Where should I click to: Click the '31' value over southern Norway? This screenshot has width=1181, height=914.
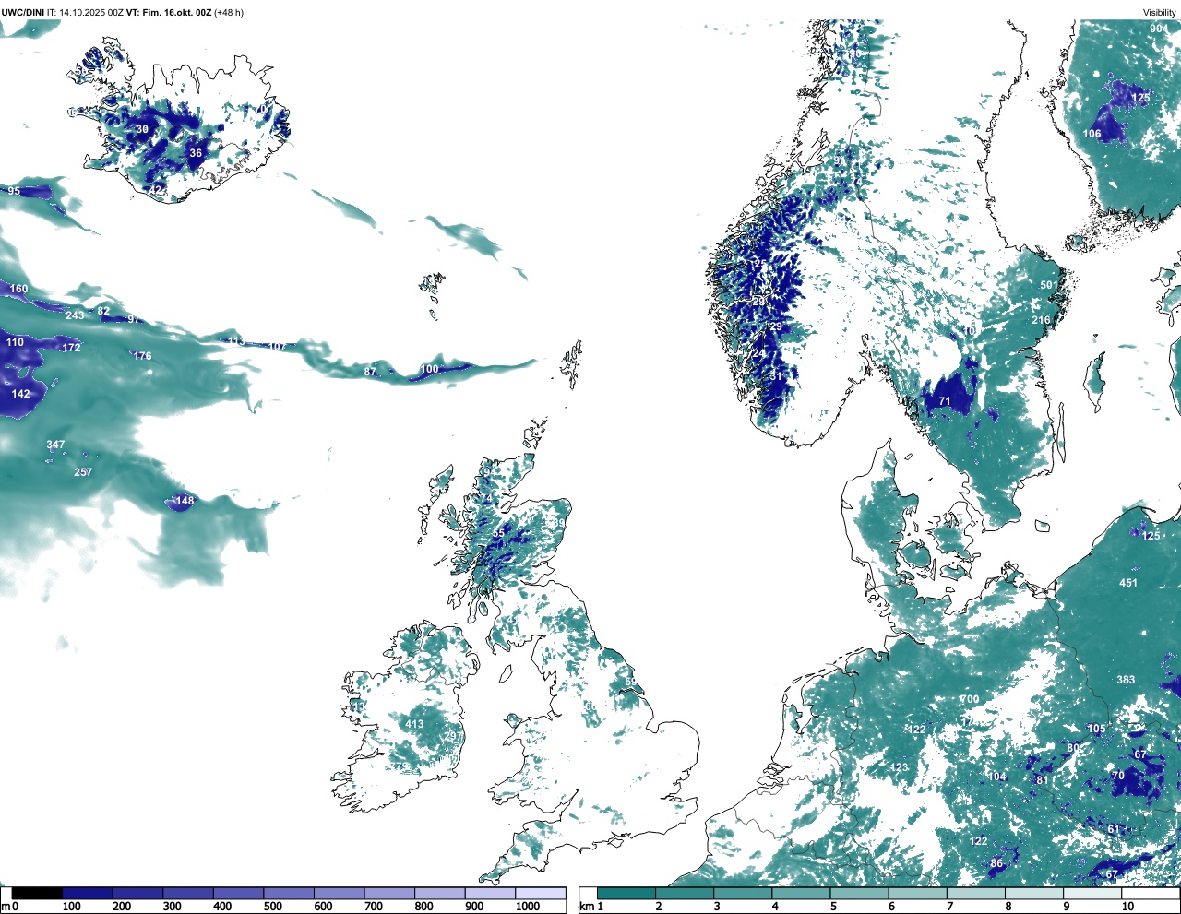(776, 376)
